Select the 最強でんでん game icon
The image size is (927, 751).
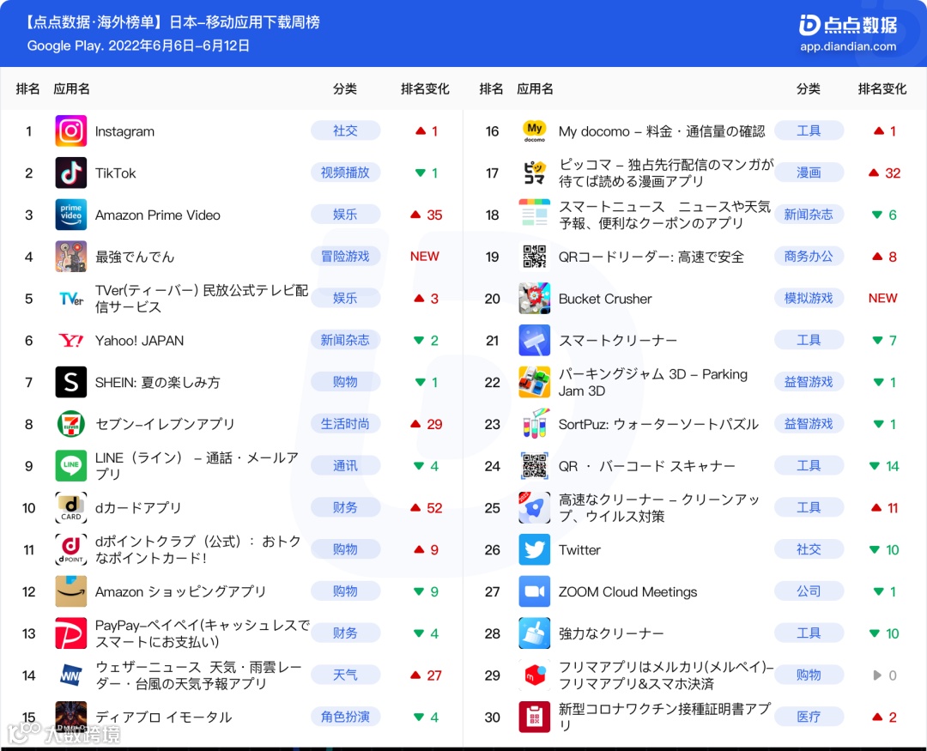[x=71, y=257]
